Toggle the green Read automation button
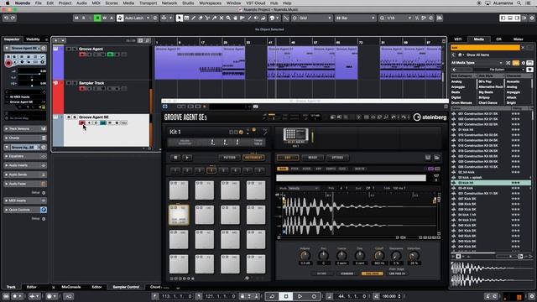537x302 pixels. pos(97,18)
